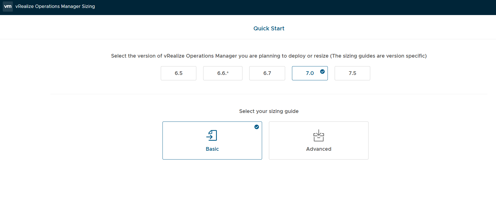This screenshot has height=220, width=496.
Task: Click the Quick Start heading
Action: pos(269,28)
